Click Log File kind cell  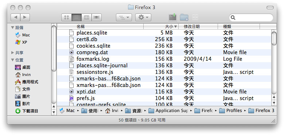click(x=233, y=59)
